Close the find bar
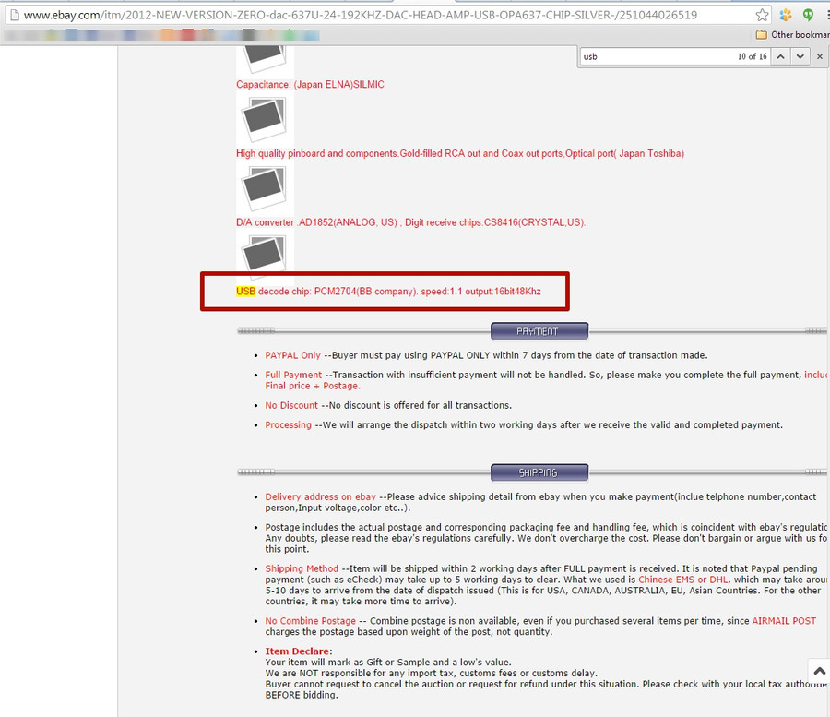The image size is (830, 717). (820, 56)
